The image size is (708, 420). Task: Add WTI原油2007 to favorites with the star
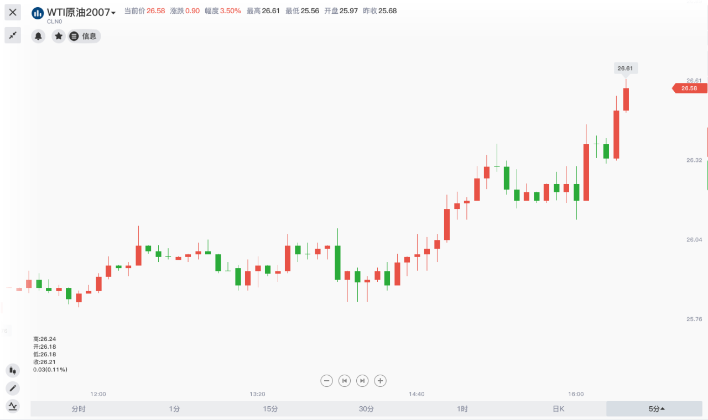pos(59,36)
